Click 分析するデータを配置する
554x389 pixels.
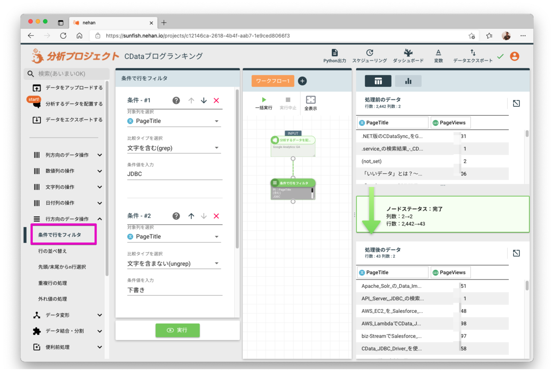pos(67,104)
